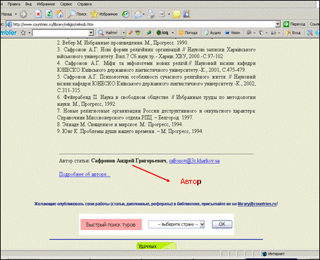Open dropdown arrow next to Назад
The image size is (320, 260).
click(16, 14)
